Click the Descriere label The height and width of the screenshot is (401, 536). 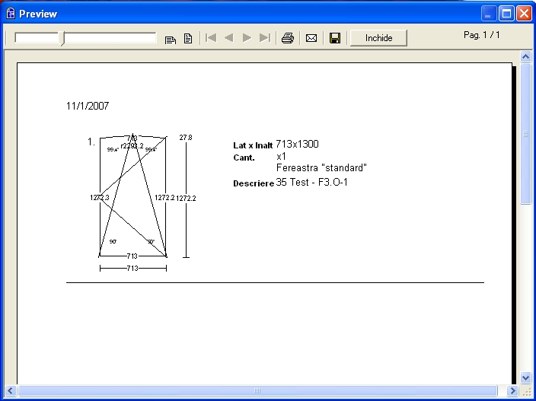[254, 183]
